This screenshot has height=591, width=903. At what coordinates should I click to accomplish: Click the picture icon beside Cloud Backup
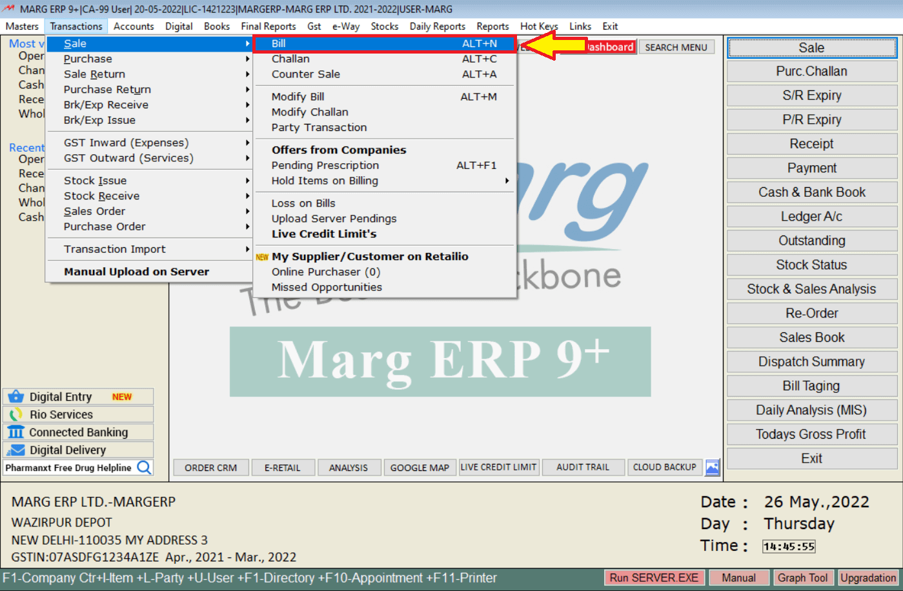[713, 468]
